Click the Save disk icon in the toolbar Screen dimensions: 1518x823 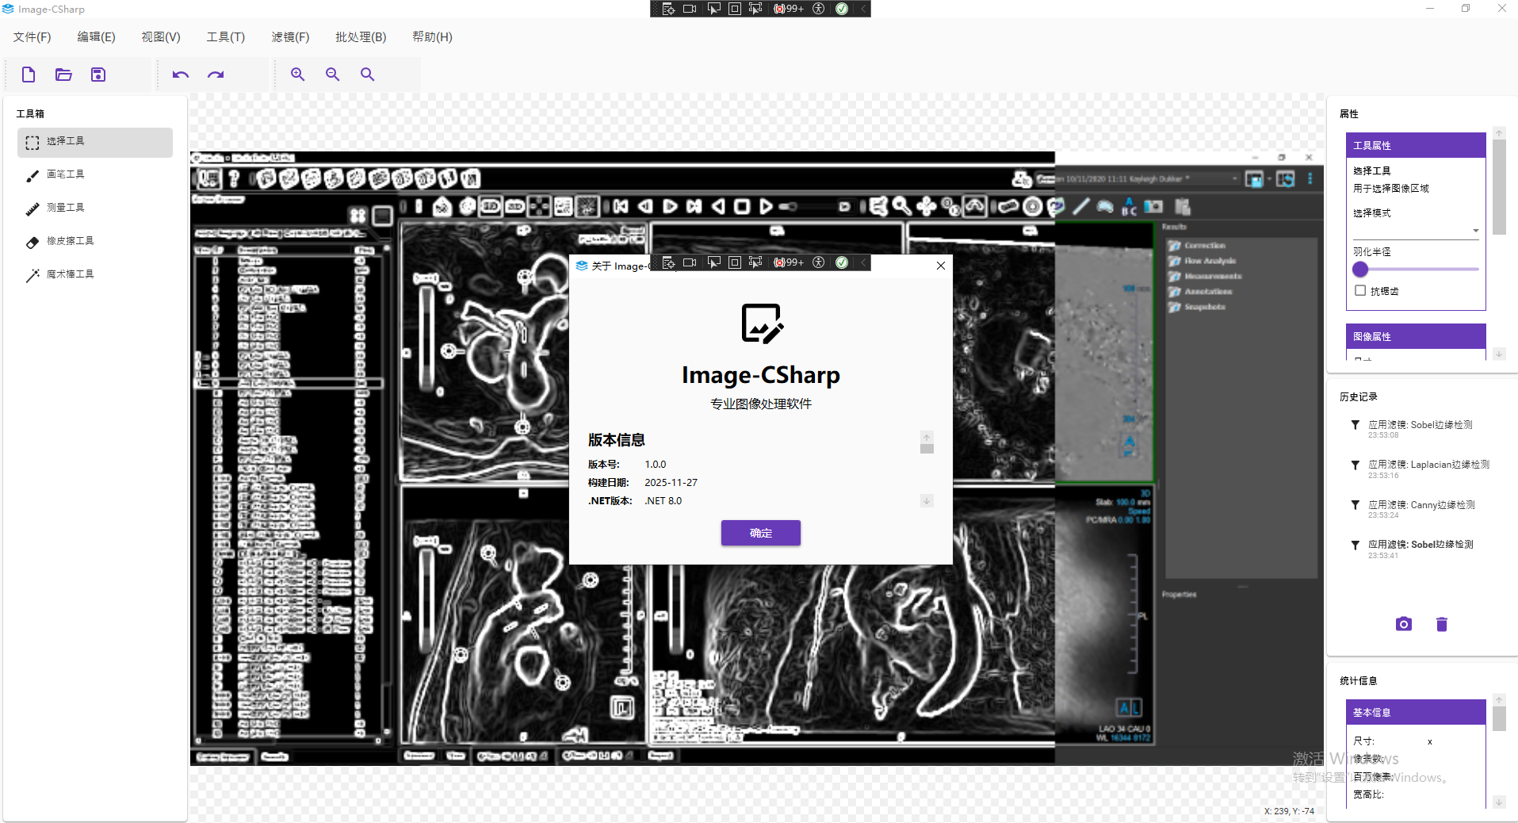coord(98,75)
